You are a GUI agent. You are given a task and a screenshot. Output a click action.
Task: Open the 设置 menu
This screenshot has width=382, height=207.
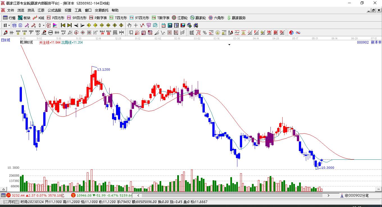click(68, 10)
